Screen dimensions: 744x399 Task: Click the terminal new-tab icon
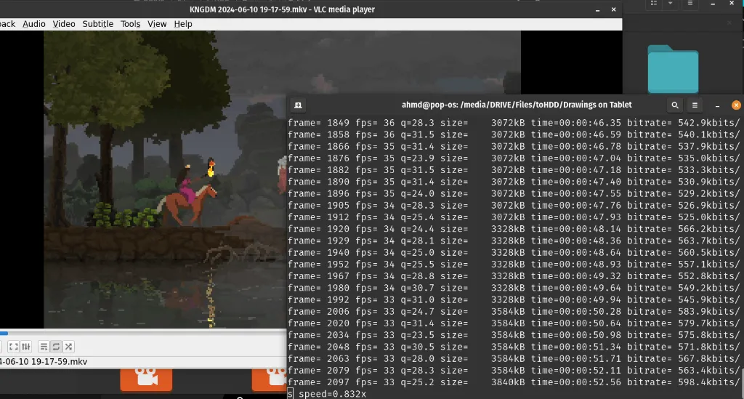pyautogui.click(x=298, y=105)
